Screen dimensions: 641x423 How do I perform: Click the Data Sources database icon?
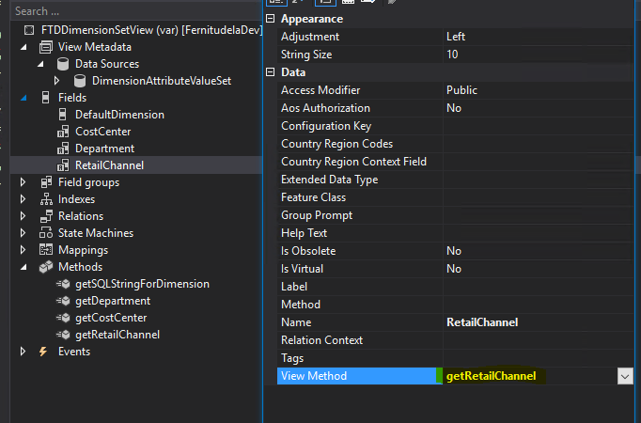click(x=63, y=64)
